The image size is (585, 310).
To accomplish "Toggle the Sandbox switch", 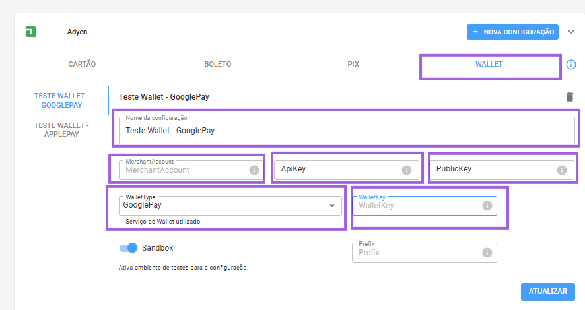I will [128, 248].
